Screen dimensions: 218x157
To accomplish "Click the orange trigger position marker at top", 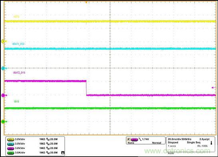I will [x=86, y=2].
